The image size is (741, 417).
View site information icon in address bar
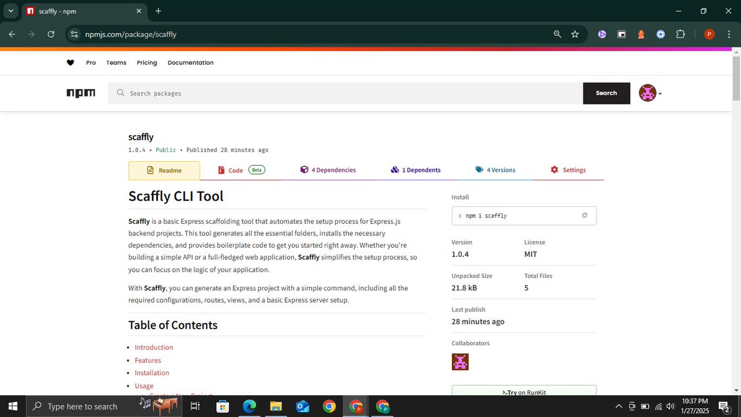click(74, 35)
